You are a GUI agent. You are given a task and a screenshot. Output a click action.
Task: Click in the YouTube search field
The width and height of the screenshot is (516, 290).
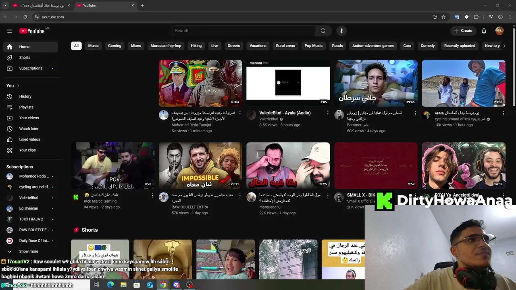(x=242, y=31)
